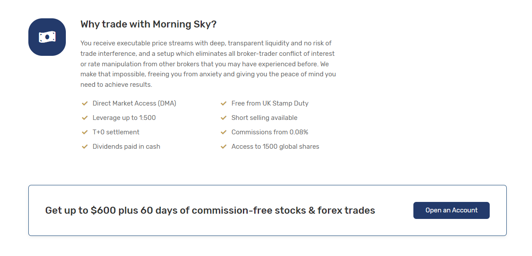Click the banknote icon beside the heading
This screenshot has height=256, width=532.
click(x=47, y=37)
